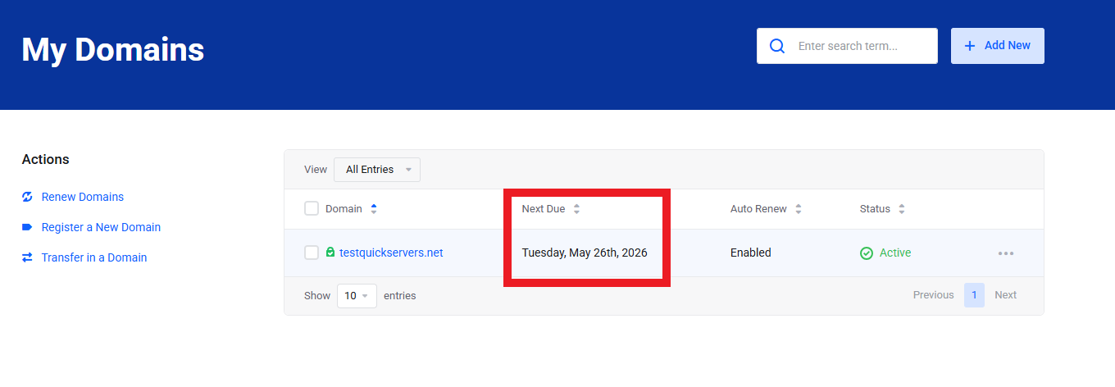This screenshot has width=1115, height=387.
Task: Open the All Entries view dropdown
Action: [377, 170]
